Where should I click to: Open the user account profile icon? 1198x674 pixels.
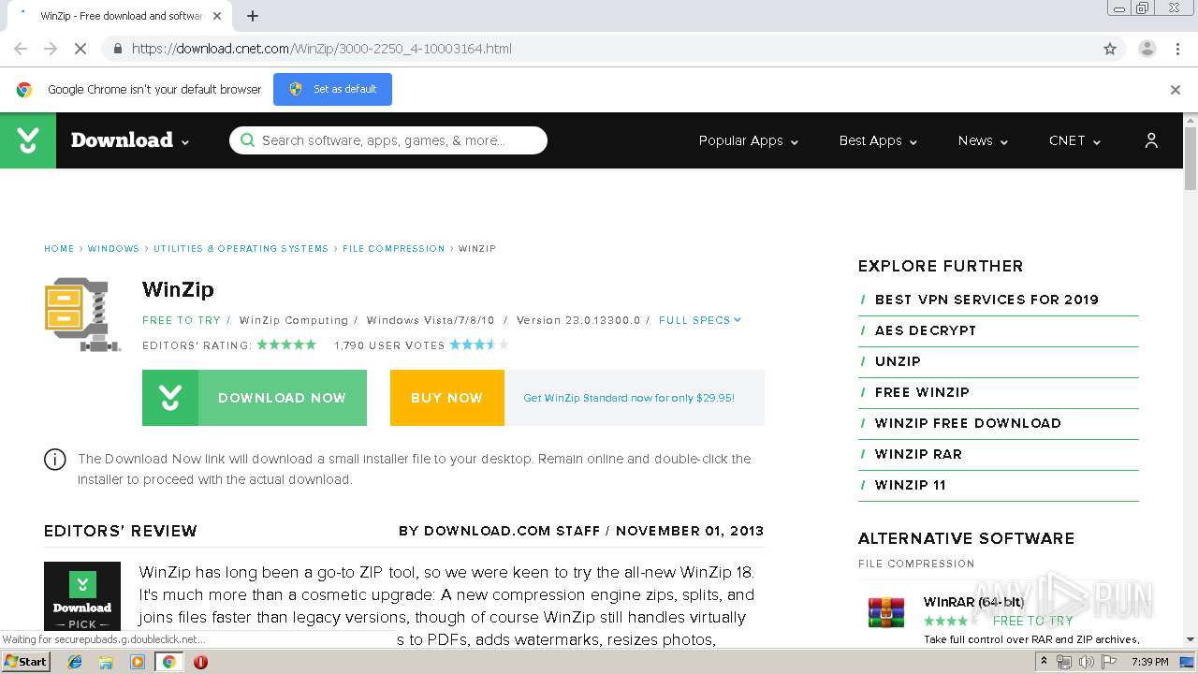(1151, 140)
